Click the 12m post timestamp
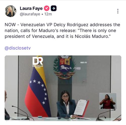Image resolution: width=126 pixels, height=125 pixels. 48,14
